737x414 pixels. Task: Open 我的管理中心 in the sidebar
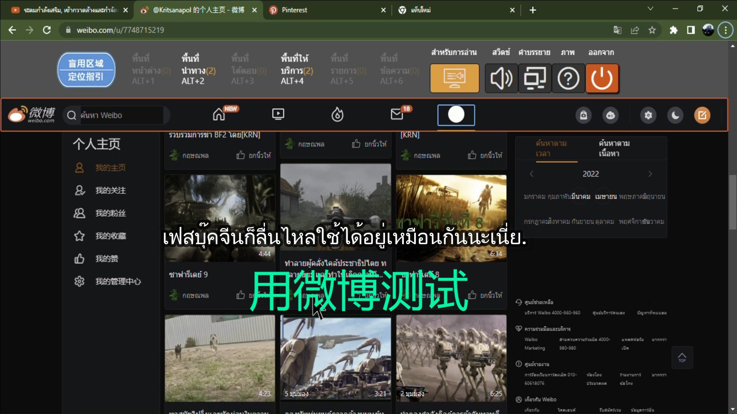(x=107, y=281)
